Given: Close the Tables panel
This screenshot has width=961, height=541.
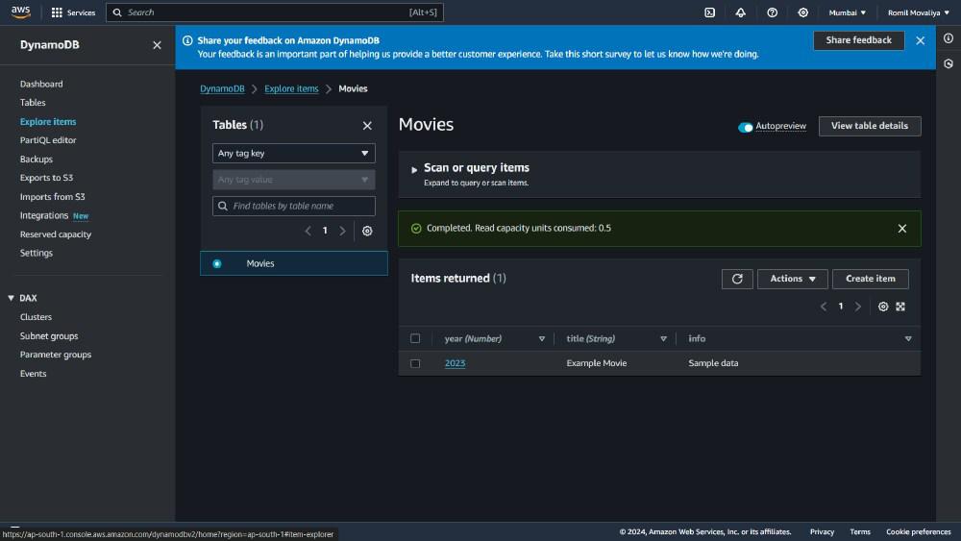Looking at the screenshot, I should pos(367,126).
